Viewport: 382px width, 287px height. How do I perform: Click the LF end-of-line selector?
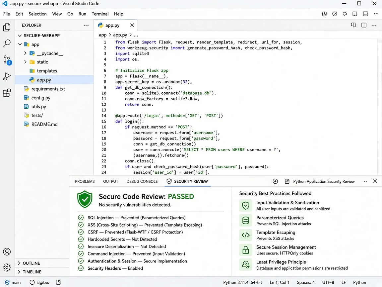coord(344,282)
